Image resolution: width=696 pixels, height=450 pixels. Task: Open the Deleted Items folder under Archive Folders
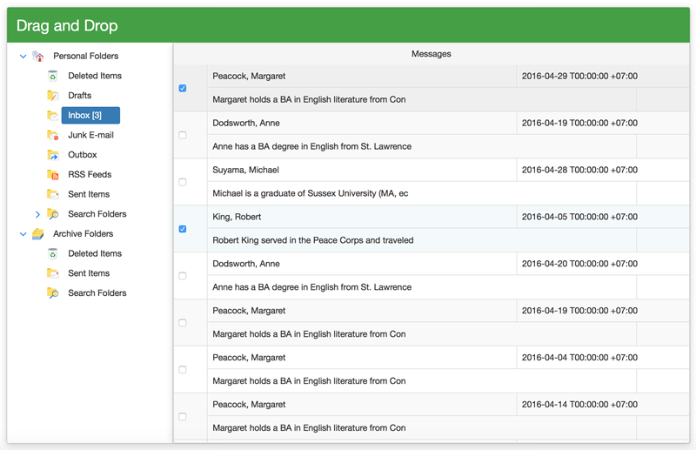94,253
